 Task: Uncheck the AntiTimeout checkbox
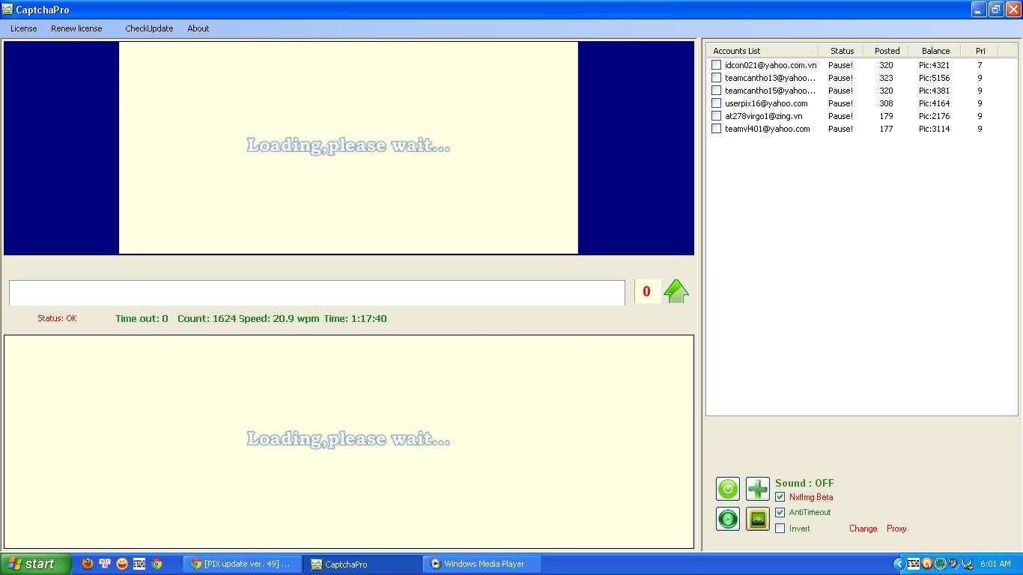(780, 513)
